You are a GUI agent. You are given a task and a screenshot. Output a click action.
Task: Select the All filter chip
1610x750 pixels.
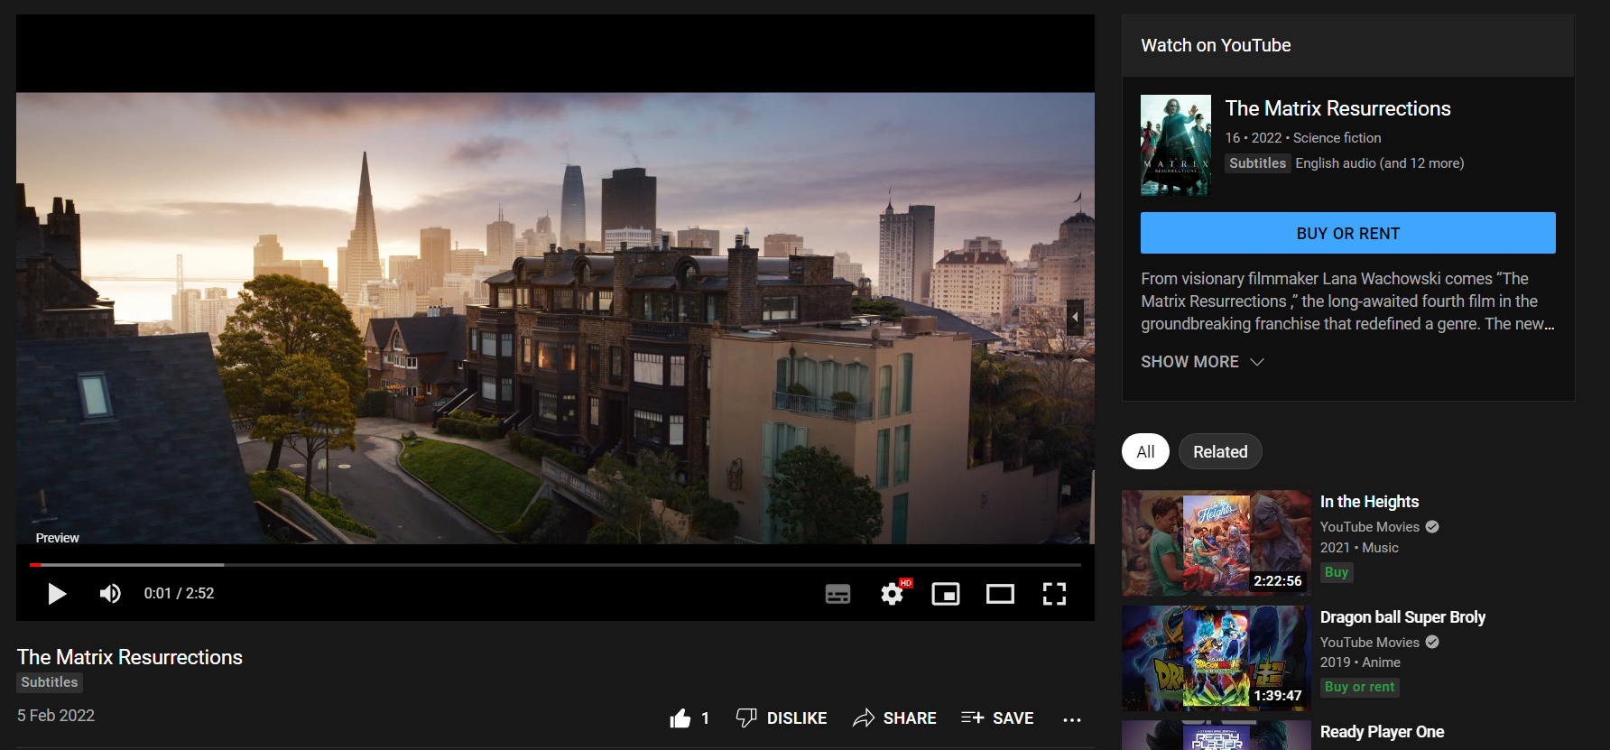[1145, 452]
